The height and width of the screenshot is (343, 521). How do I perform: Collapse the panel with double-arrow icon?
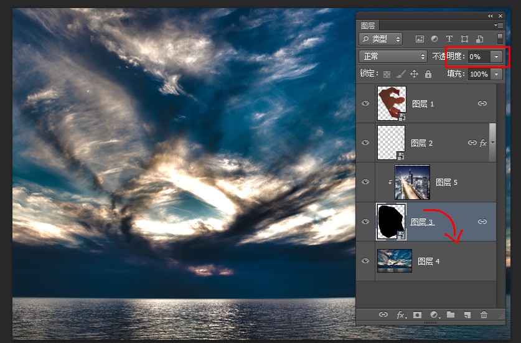490,16
